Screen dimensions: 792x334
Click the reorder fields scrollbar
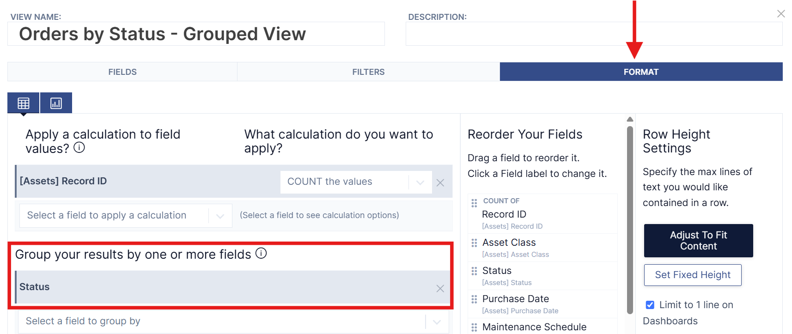click(x=630, y=220)
